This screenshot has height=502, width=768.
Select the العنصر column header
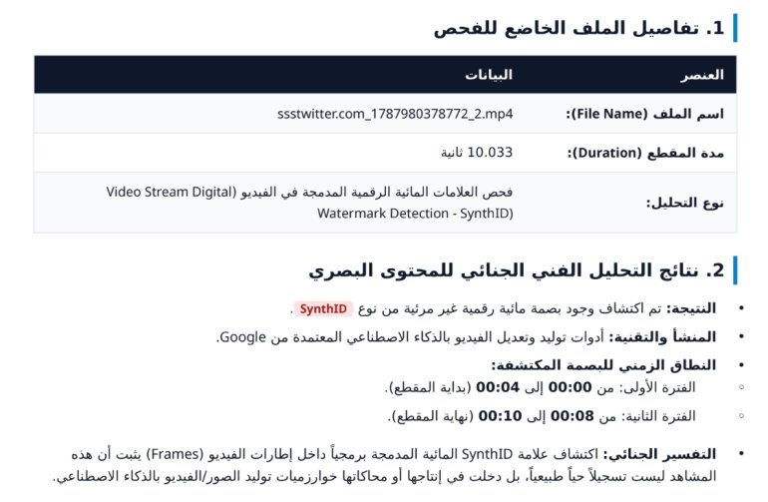point(702,75)
